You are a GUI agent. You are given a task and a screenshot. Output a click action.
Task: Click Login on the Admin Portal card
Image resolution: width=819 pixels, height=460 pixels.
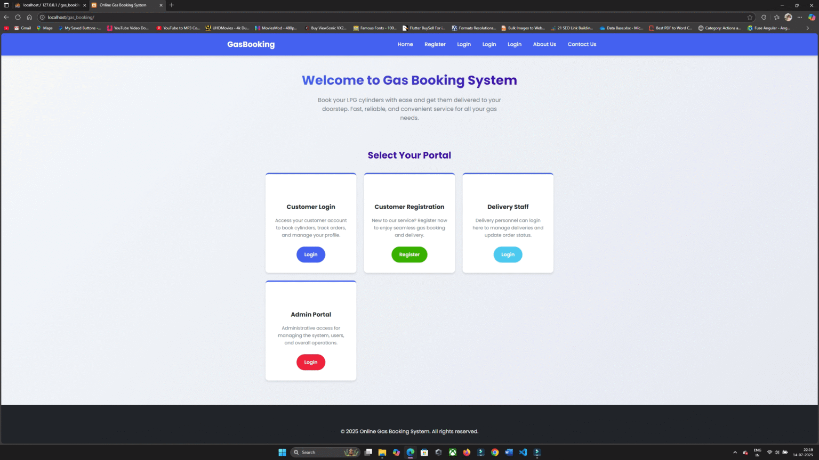click(311, 362)
